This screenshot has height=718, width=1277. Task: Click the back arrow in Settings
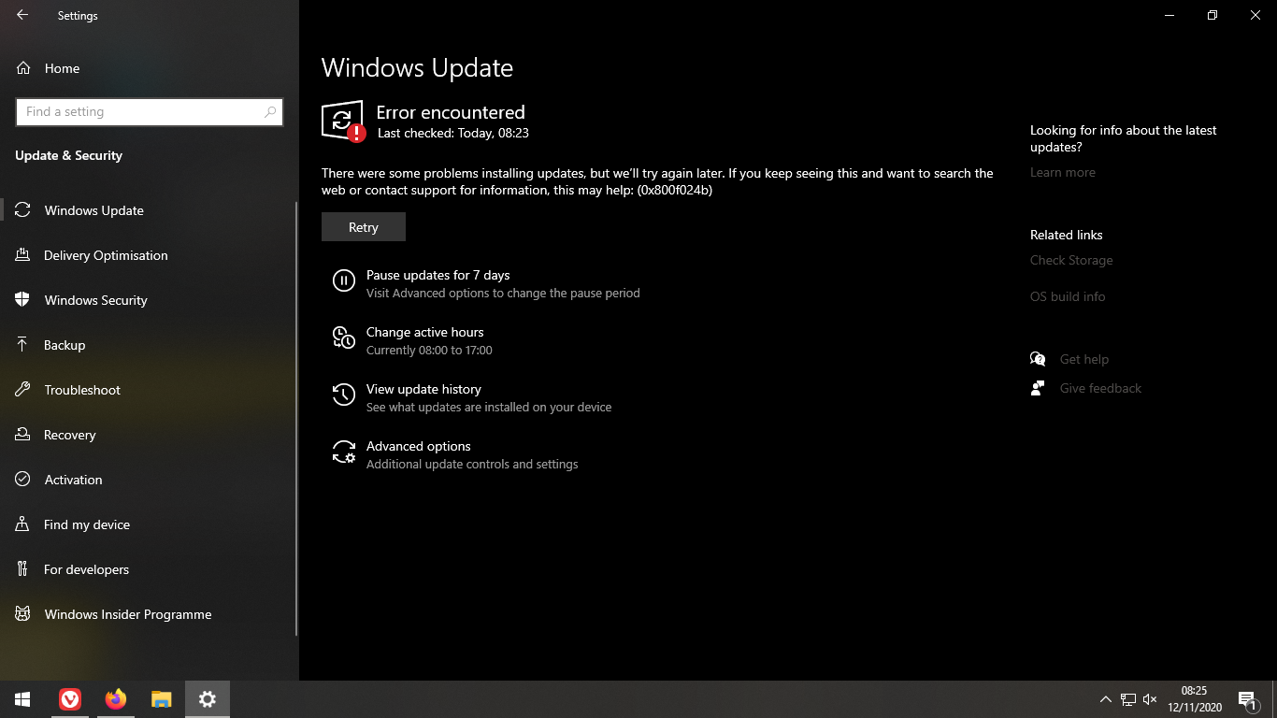click(x=22, y=16)
